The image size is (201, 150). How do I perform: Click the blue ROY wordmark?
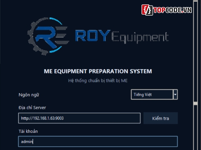click(x=93, y=36)
